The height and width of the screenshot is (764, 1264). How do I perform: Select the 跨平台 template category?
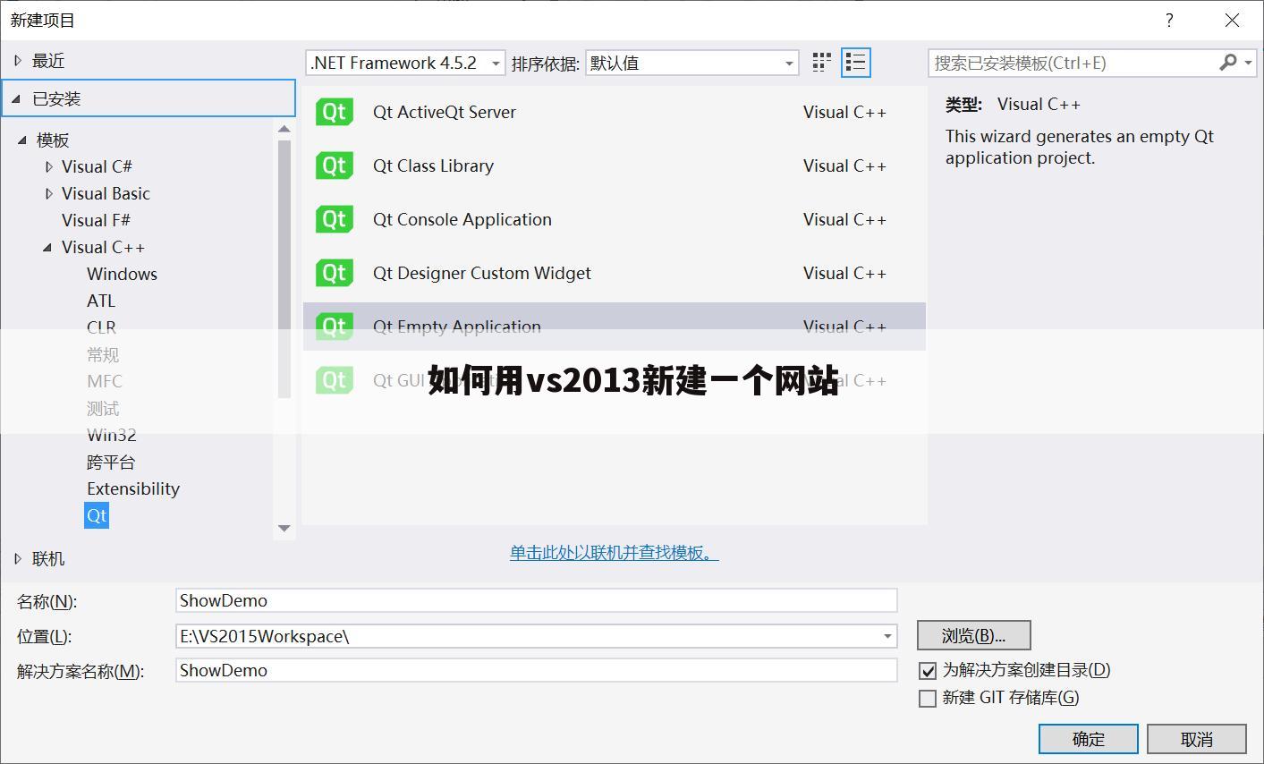[x=111, y=462]
